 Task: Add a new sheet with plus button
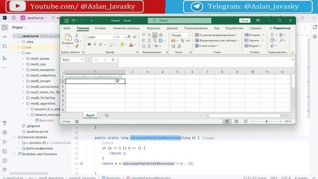[107, 115]
